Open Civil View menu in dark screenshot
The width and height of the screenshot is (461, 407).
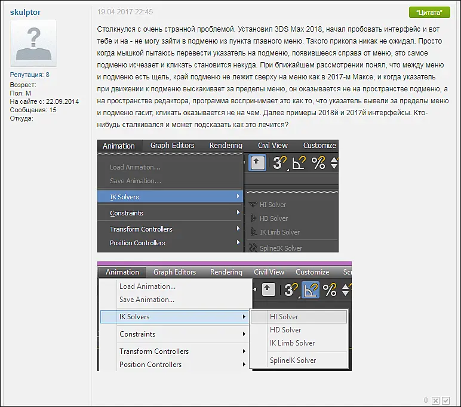273,146
